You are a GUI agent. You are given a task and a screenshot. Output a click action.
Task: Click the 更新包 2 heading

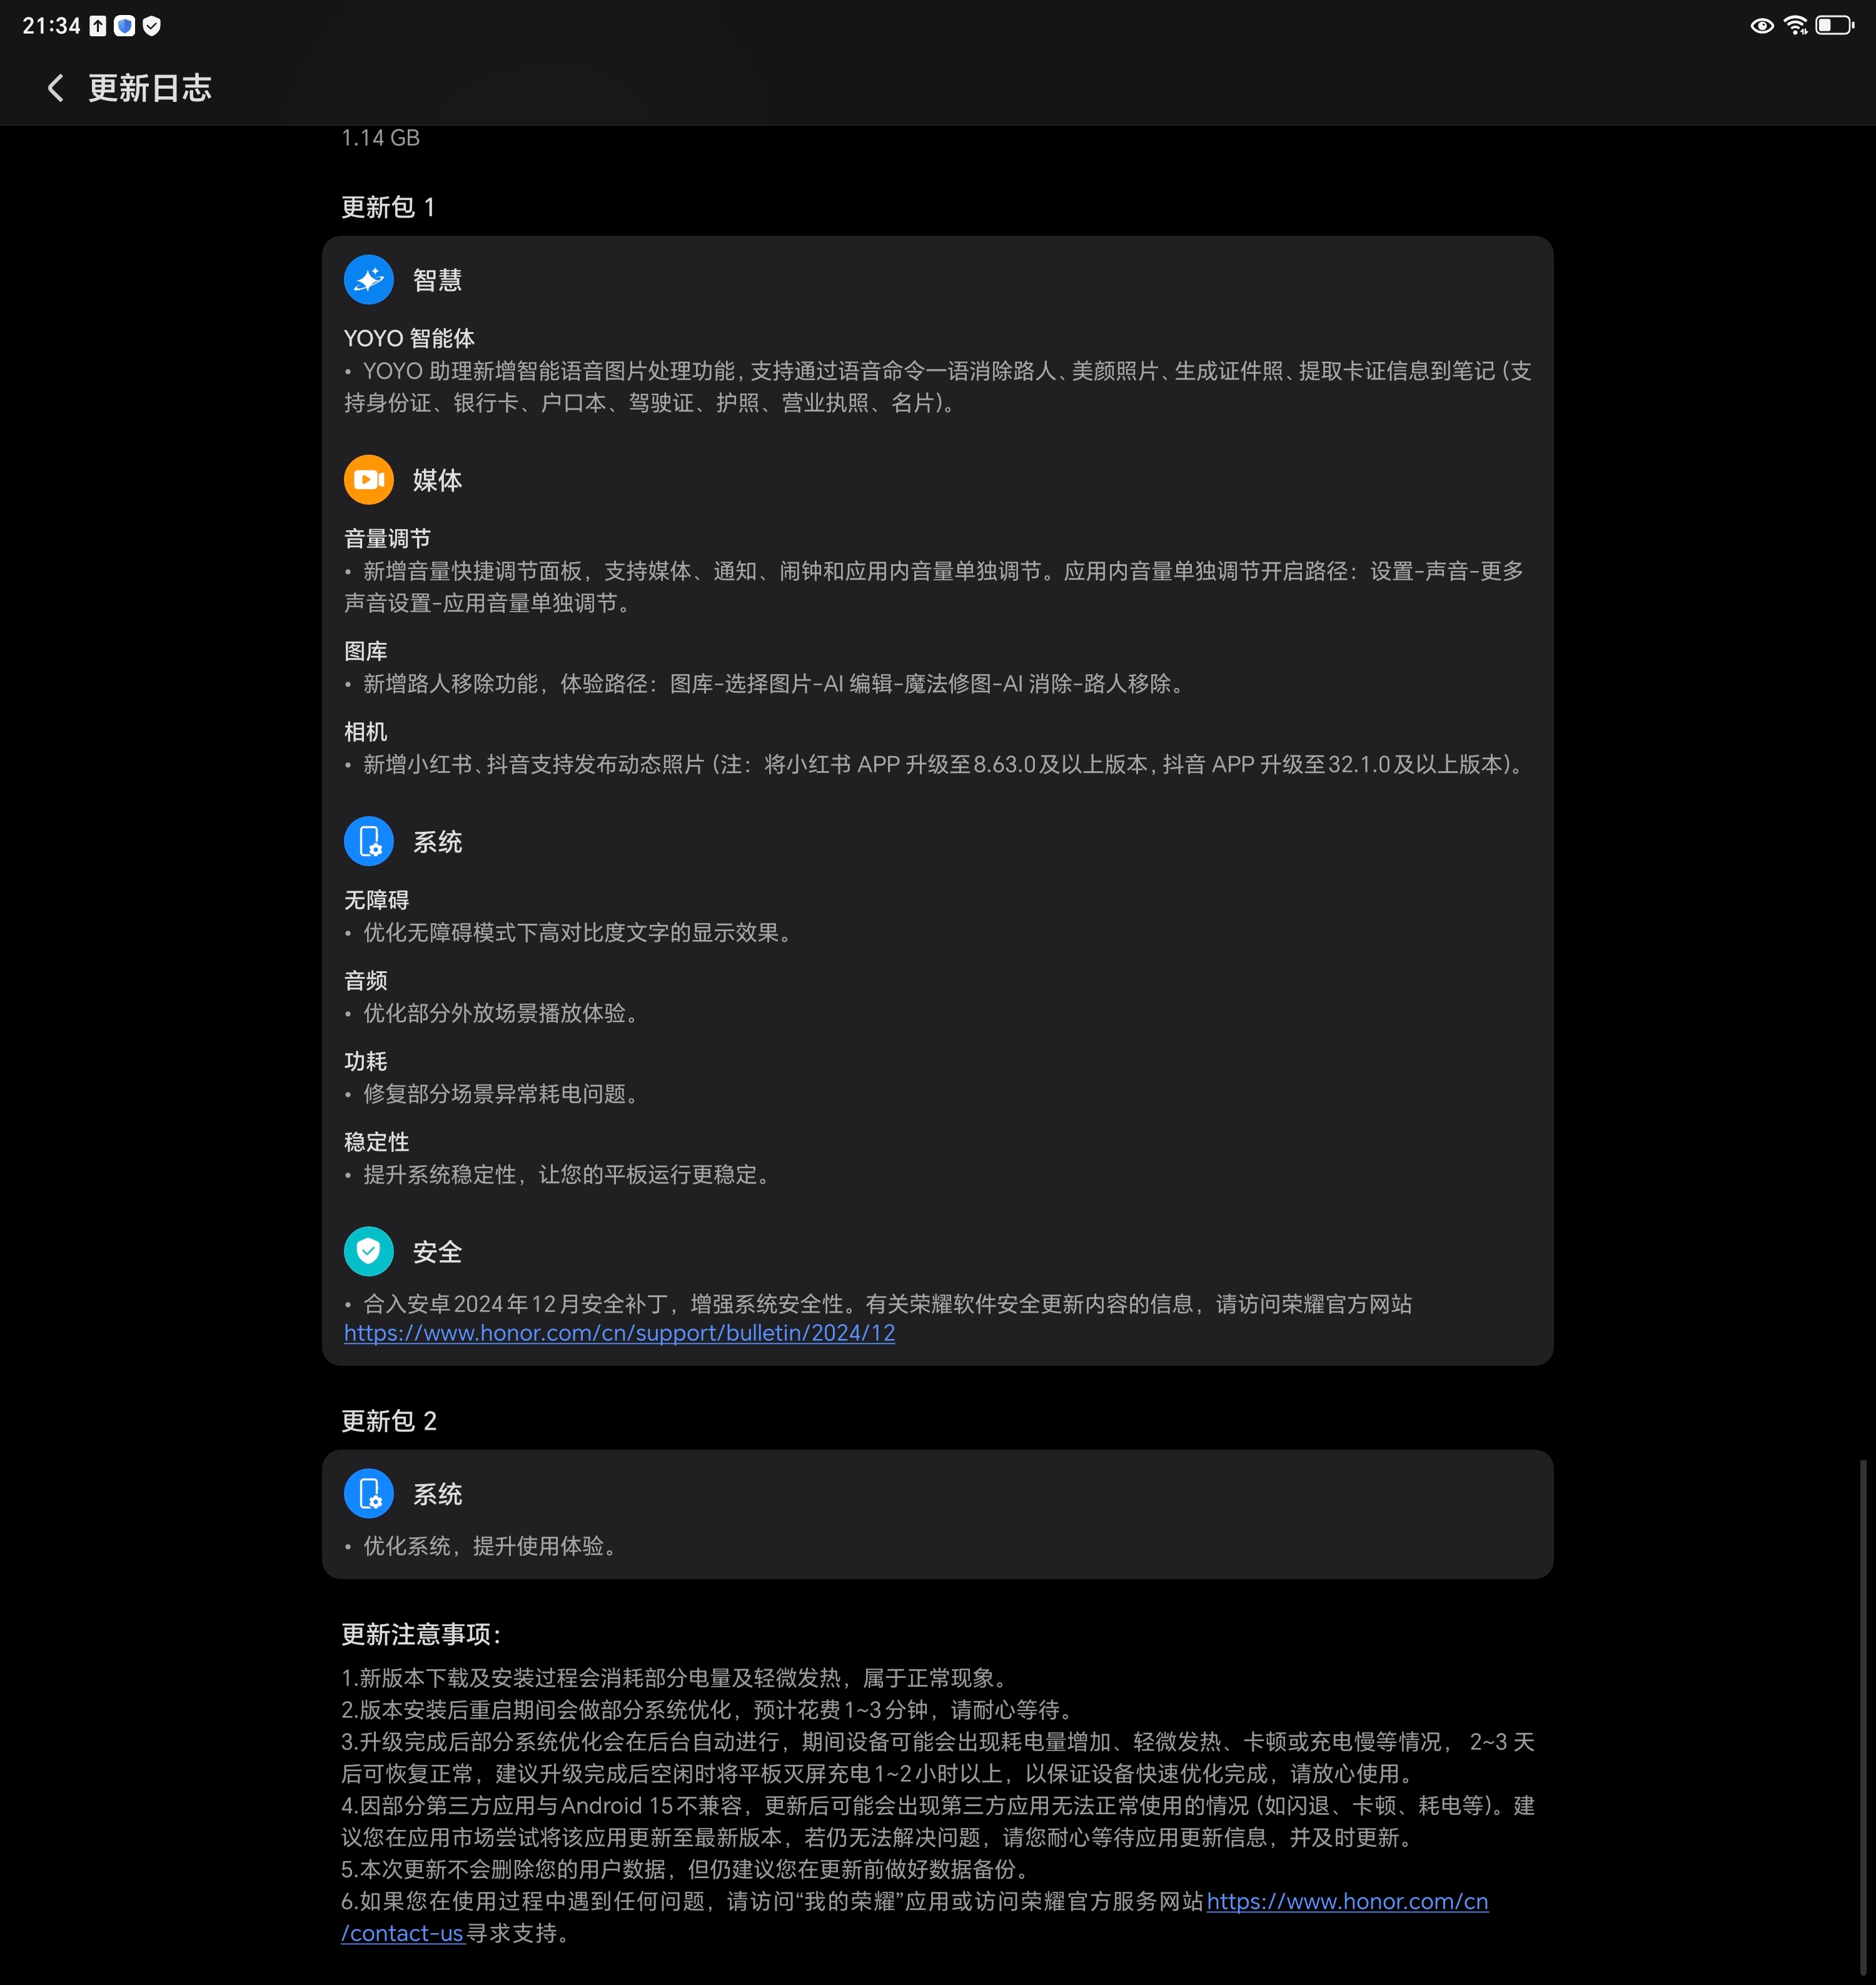[389, 1421]
